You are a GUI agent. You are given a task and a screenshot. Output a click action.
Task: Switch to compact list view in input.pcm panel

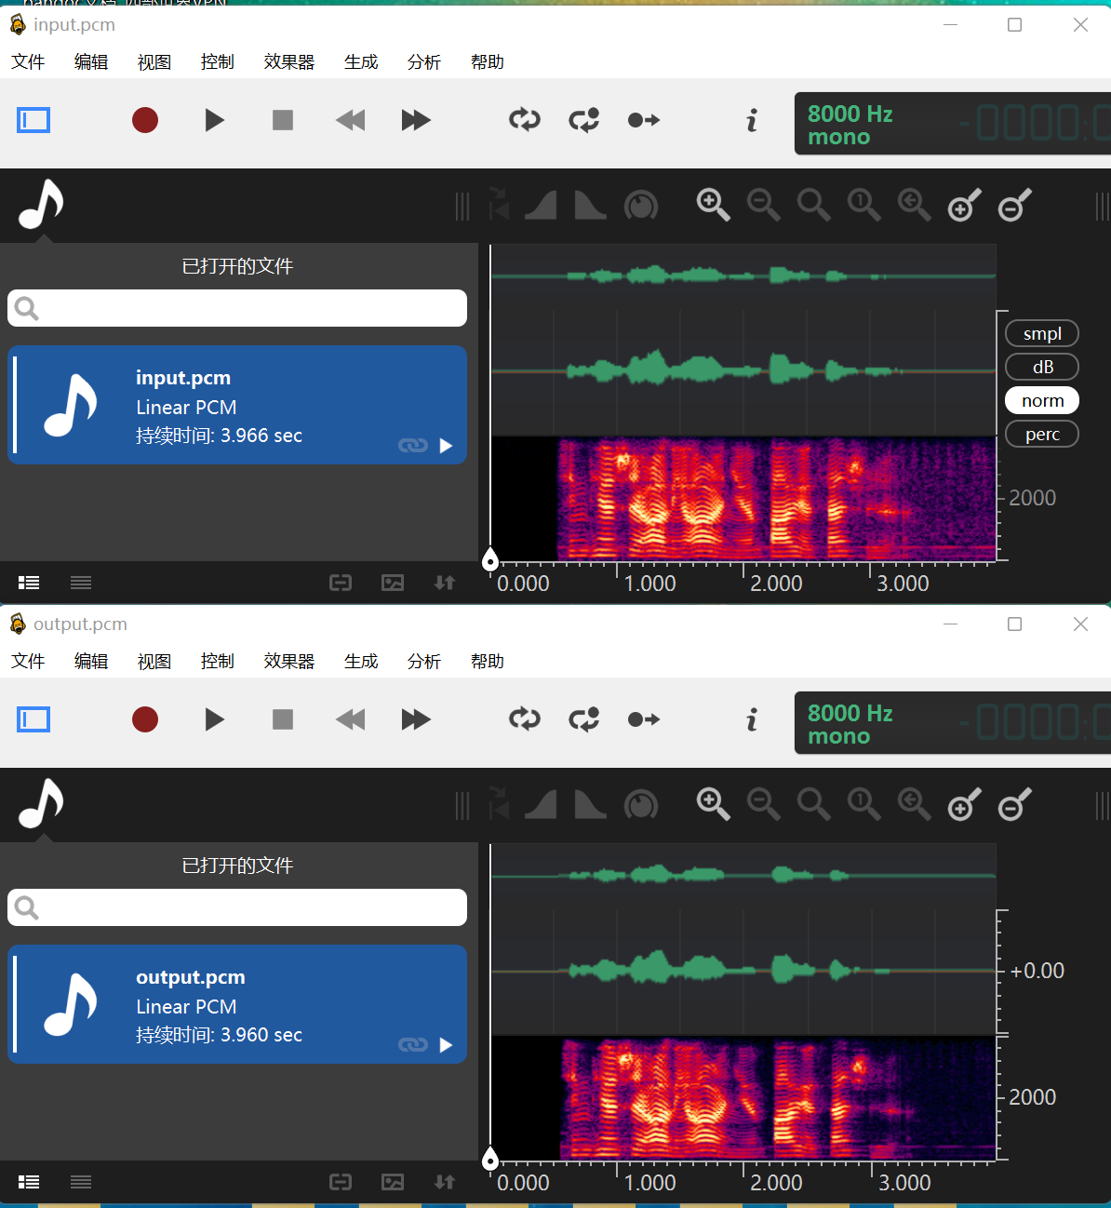tap(81, 583)
